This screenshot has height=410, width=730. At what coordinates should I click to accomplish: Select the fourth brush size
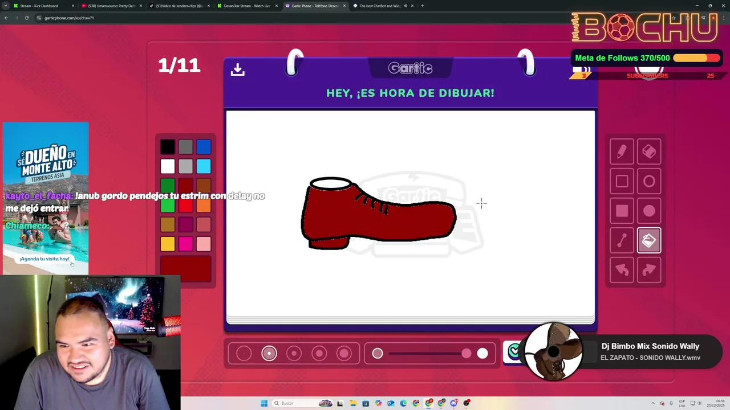319,354
